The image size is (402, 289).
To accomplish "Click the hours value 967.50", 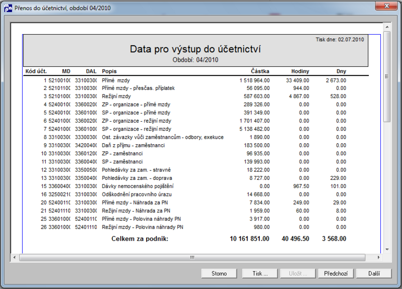I will pyautogui.click(x=301, y=186).
